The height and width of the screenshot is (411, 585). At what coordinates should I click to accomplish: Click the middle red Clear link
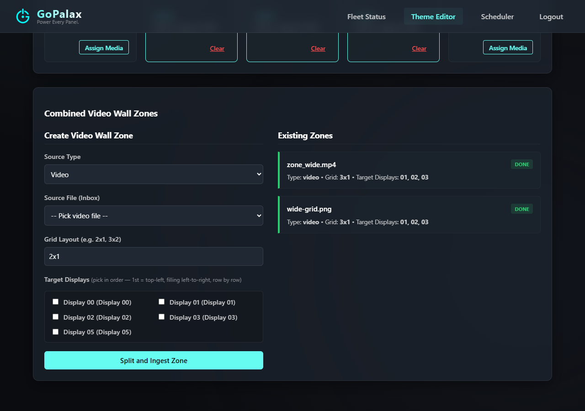(318, 48)
